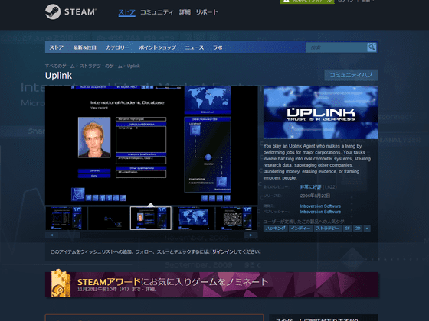Click the ストラテジー tag
This screenshot has width=429, height=321.
click(x=328, y=229)
